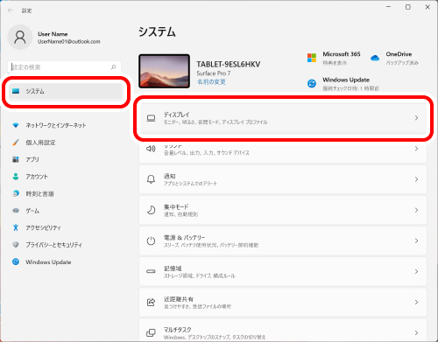Click the 近距離共有 share icon

[151, 302]
